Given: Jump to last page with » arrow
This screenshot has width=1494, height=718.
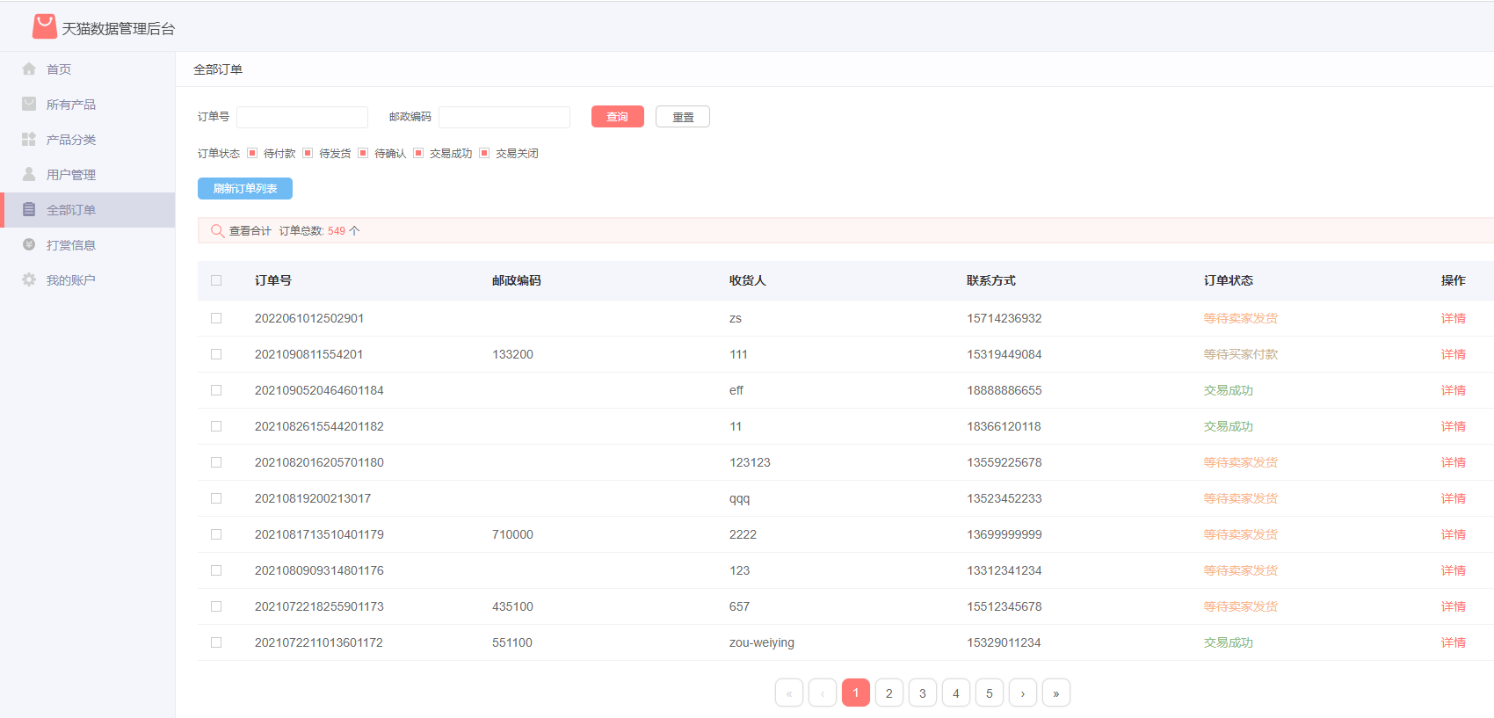Looking at the screenshot, I should click(1056, 693).
